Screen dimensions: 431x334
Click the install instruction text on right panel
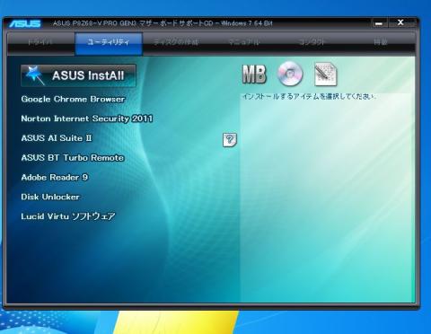309,96
